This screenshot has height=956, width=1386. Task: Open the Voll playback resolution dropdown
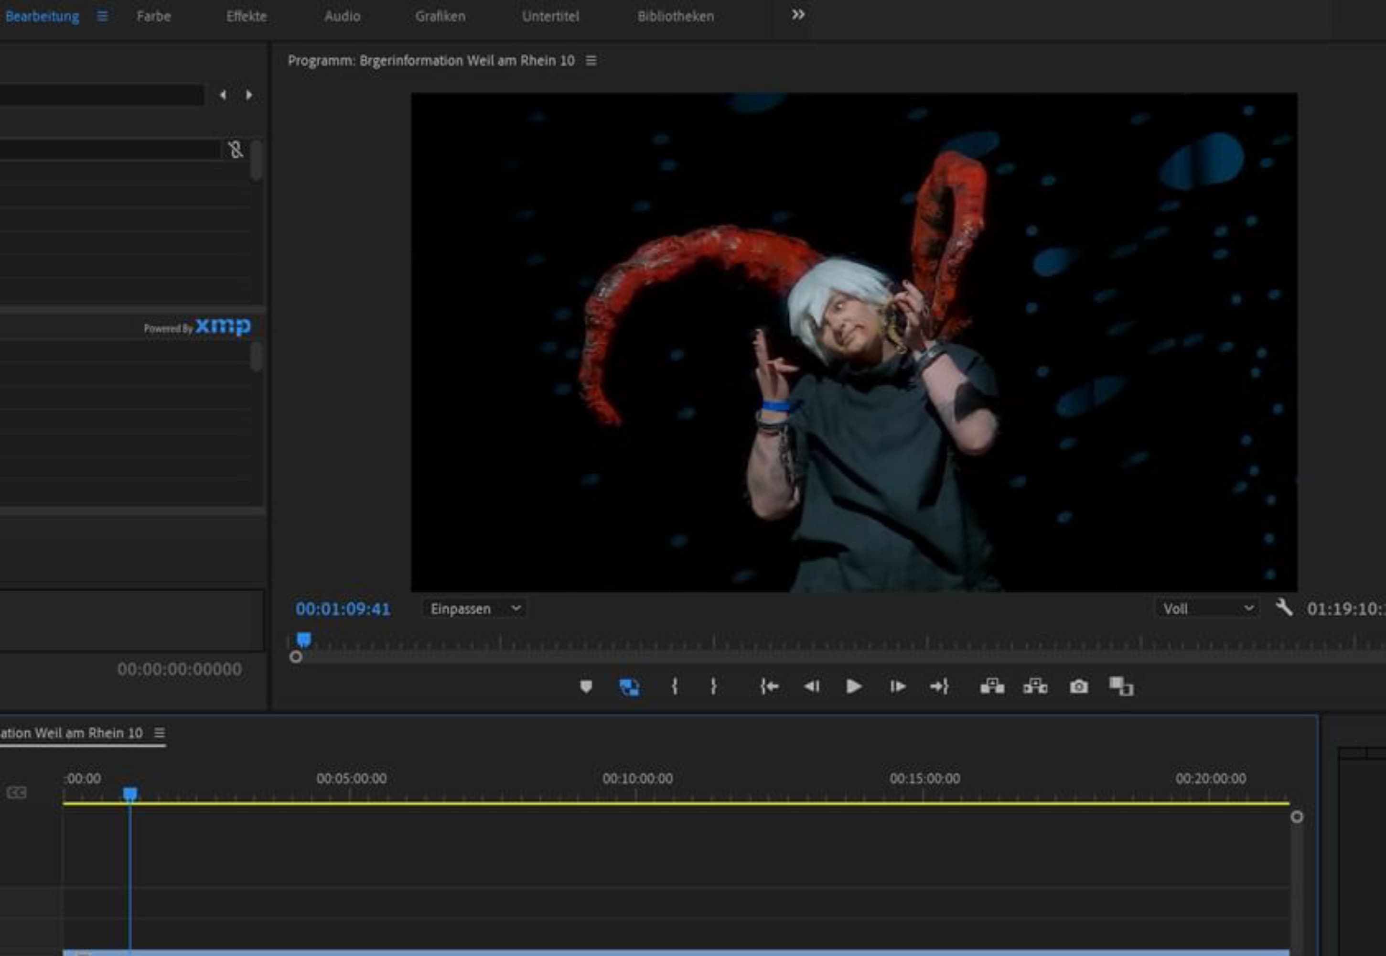click(x=1207, y=608)
